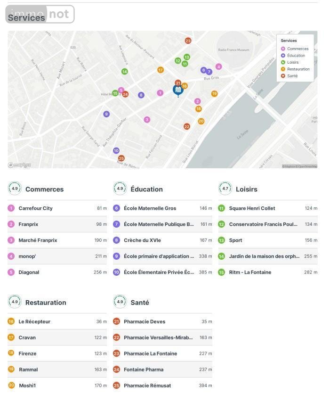The width and height of the screenshot is (329, 395).
Task: Click orange map marker number 19
Action: tap(214, 94)
